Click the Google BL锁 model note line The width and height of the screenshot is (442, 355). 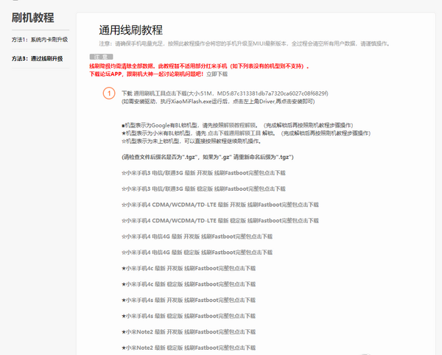pos(237,125)
